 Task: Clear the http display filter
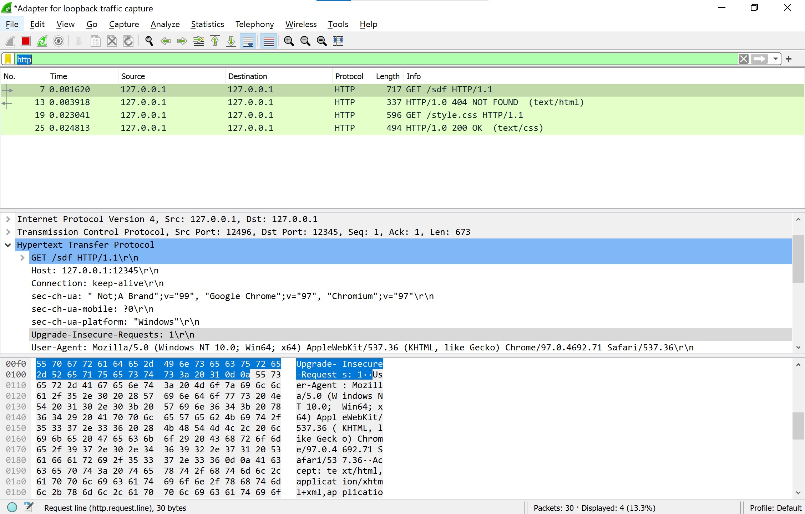click(x=744, y=59)
